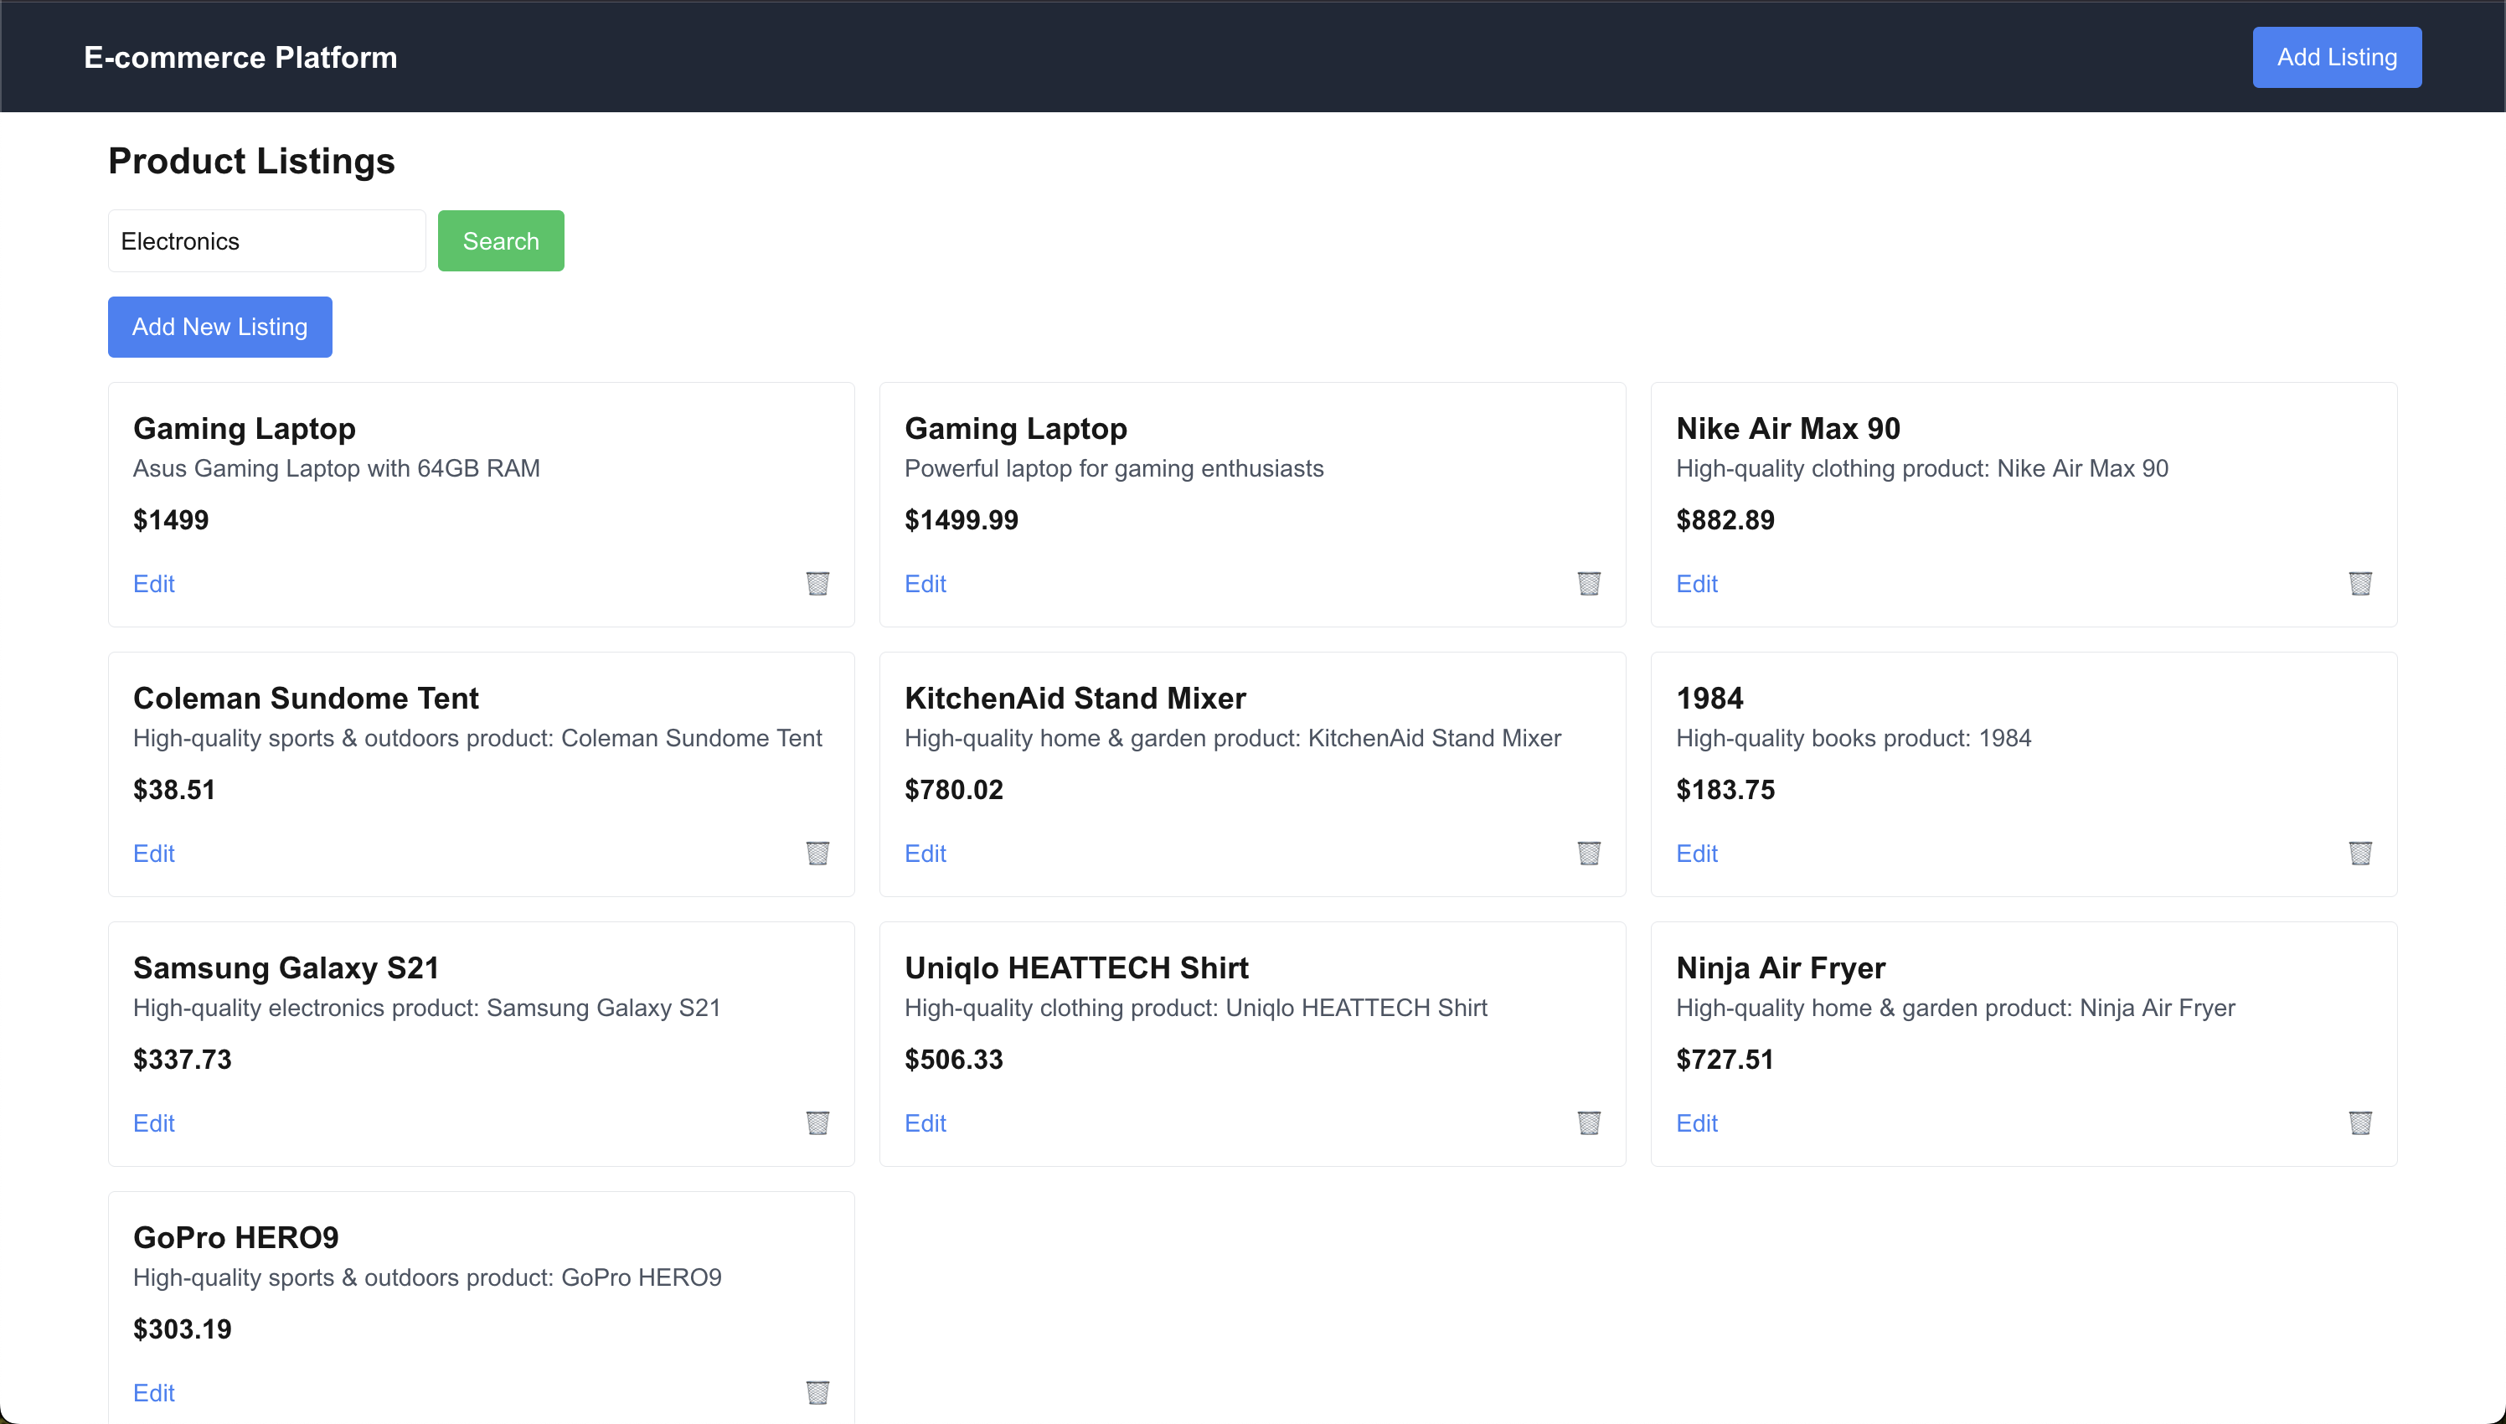Click trash icon for GoPro HERO9

tap(817, 1393)
